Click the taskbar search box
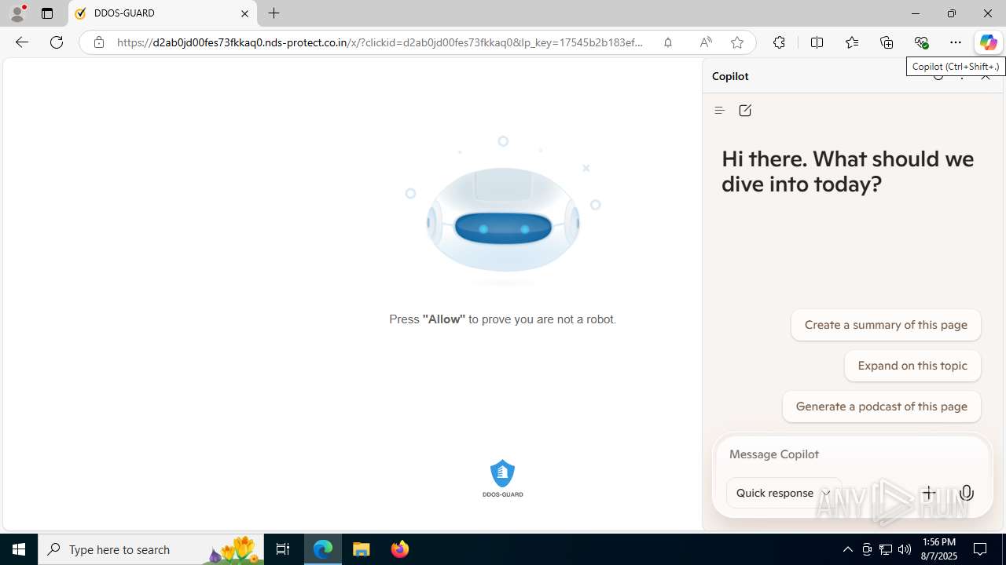Viewport: 1006px width, 565px height. coord(151,549)
